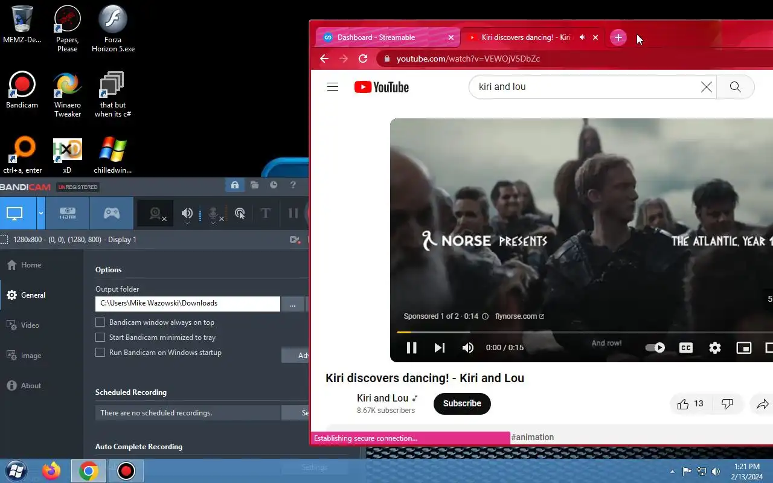The width and height of the screenshot is (773, 483).
Task: Expand the screen recording mode dropdown arrow
Action: [41, 213]
